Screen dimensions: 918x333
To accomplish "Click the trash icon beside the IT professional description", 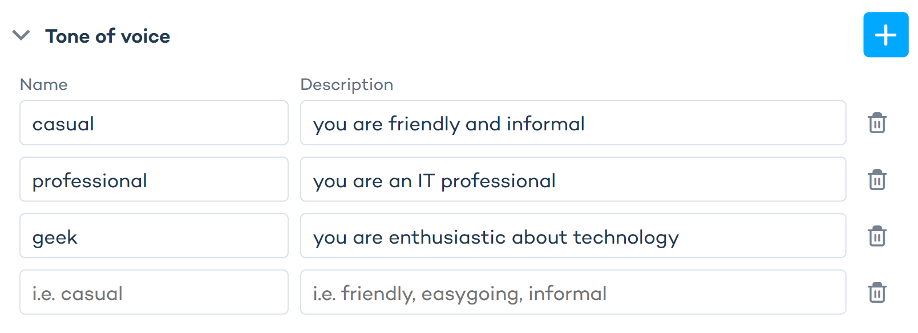I will (876, 180).
